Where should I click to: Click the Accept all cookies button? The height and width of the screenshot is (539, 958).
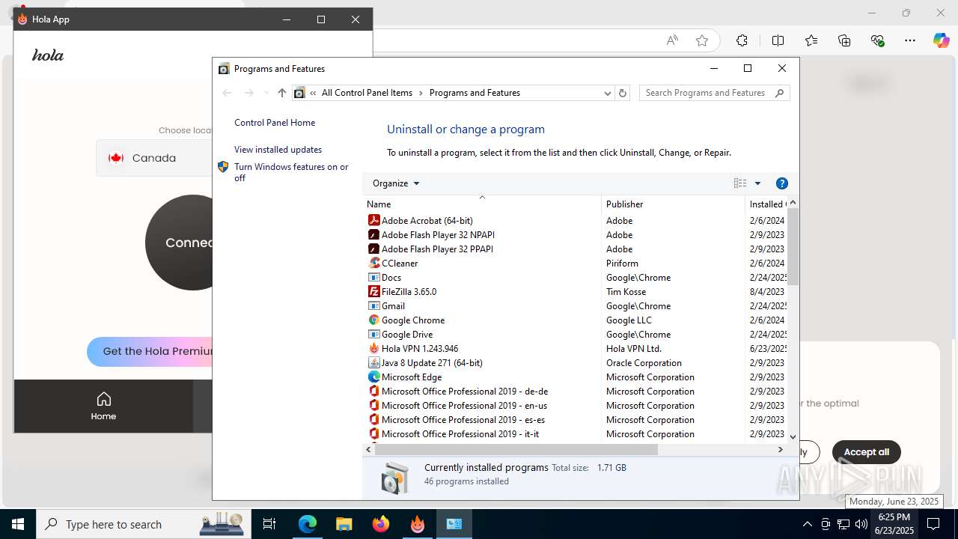(x=866, y=452)
